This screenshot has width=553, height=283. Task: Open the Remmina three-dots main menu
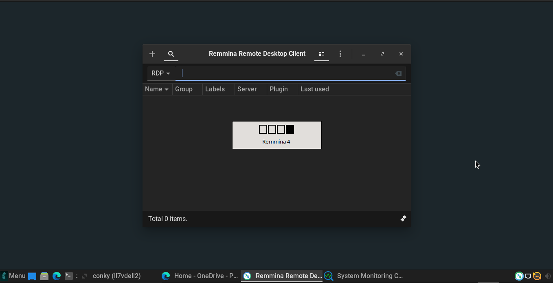click(x=340, y=54)
